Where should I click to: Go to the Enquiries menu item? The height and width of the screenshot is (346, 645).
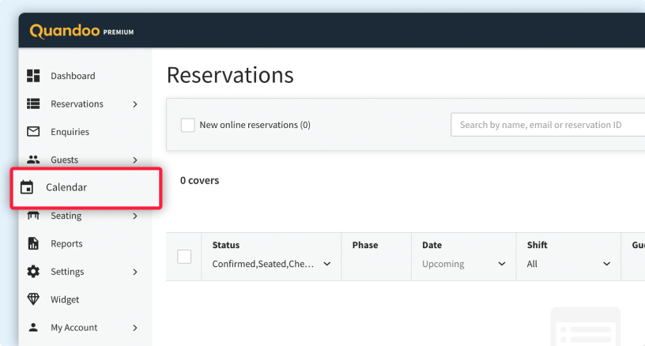pos(70,132)
